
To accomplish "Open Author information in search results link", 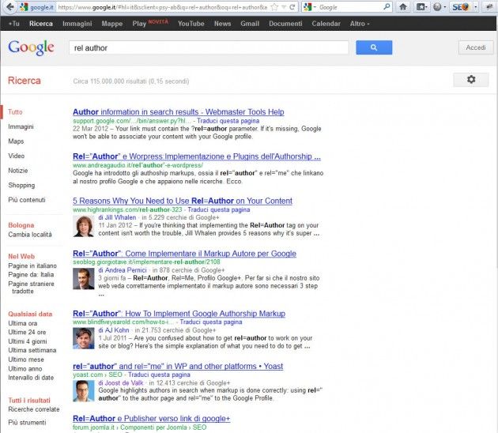I will pyautogui.click(x=178, y=111).
